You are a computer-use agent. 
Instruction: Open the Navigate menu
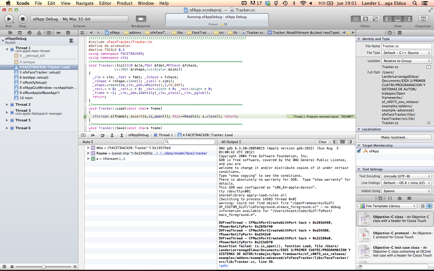coord(85,3)
